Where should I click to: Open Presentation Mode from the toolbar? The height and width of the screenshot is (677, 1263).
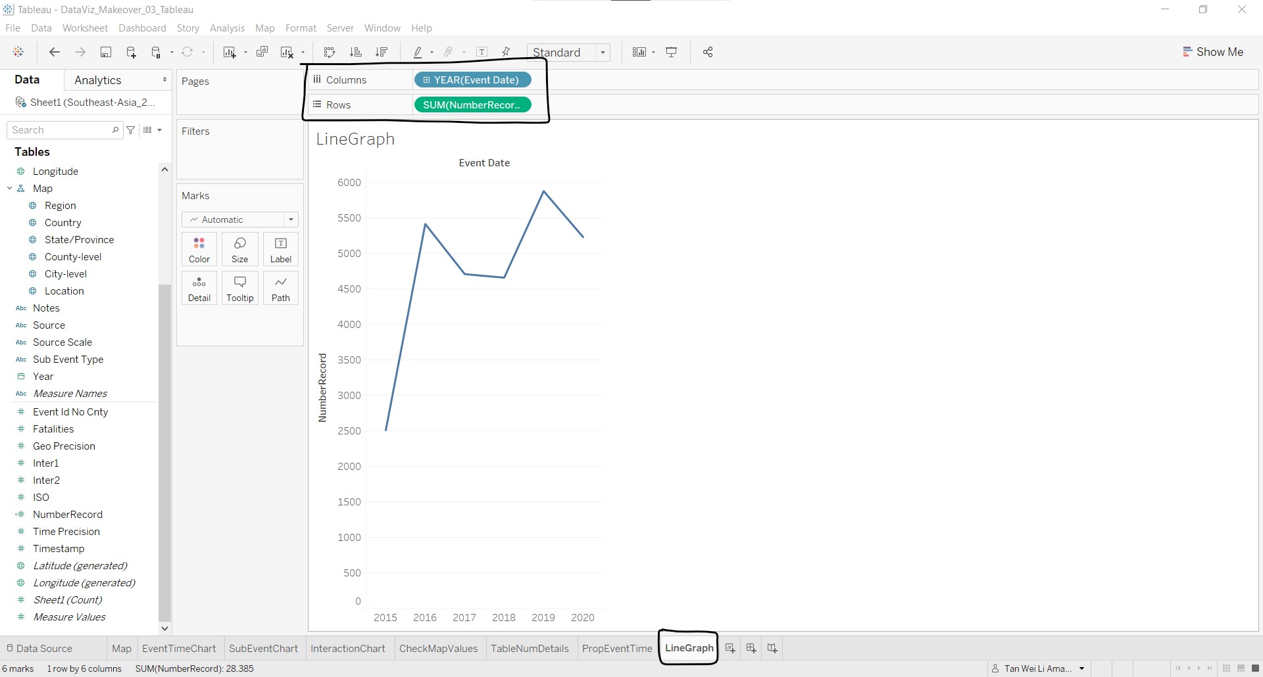coord(672,53)
